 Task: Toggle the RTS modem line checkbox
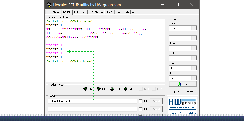click(x=154, y=89)
